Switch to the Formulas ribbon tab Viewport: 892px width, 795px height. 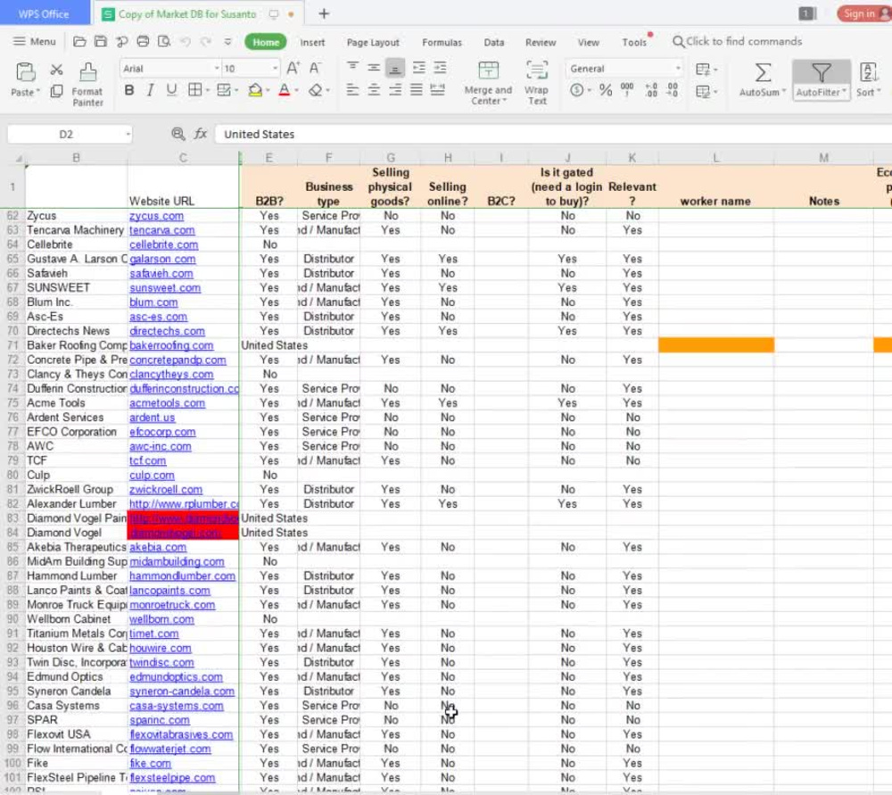442,42
